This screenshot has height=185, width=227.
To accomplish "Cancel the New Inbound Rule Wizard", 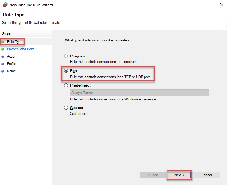I will pyautogui.click(x=207, y=175).
